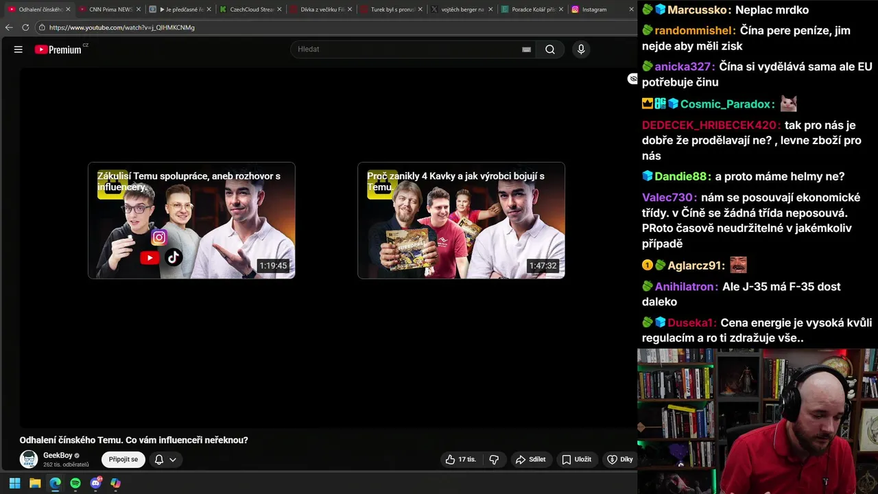Viewport: 878px width, 494px height.
Task: Click the notification bell icon
Action: [x=159, y=460]
